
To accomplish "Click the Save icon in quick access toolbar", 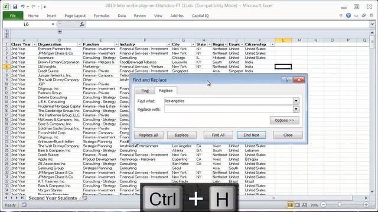I will point(15,6).
